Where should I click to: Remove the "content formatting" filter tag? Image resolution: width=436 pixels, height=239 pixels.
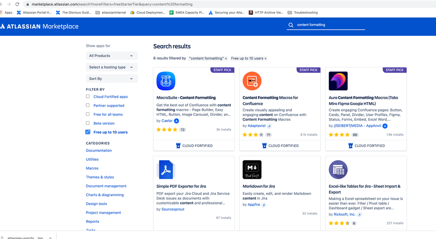(x=226, y=59)
